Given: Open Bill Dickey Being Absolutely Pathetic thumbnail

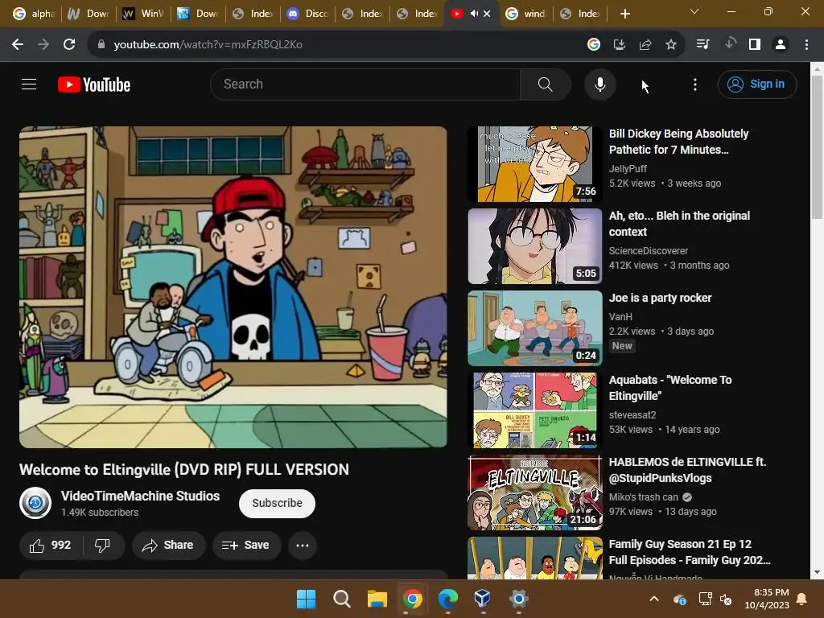Looking at the screenshot, I should [535, 164].
